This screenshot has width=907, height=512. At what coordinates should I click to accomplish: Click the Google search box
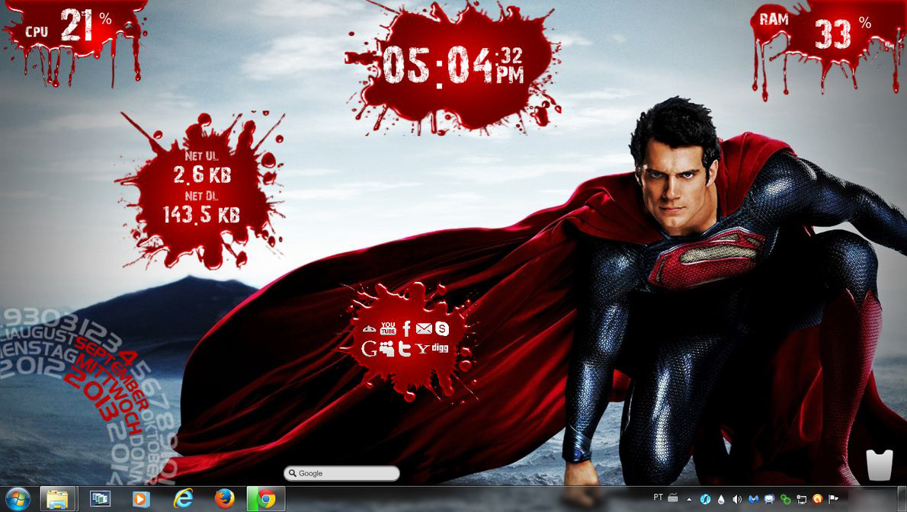click(342, 473)
